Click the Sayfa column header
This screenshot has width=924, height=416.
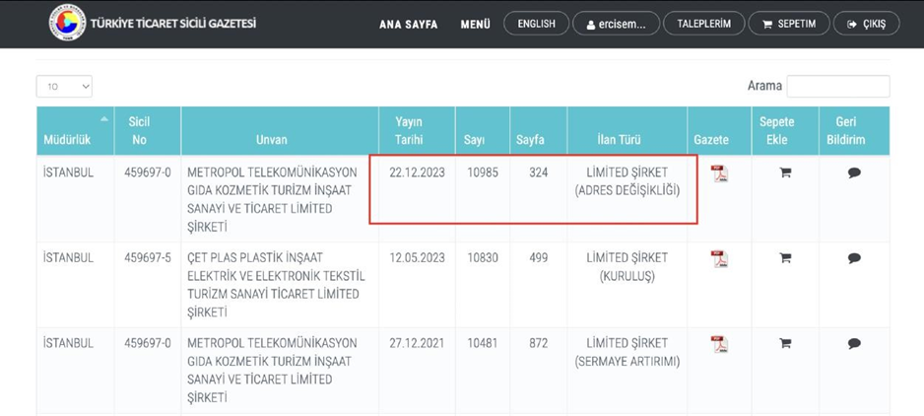[x=538, y=131]
